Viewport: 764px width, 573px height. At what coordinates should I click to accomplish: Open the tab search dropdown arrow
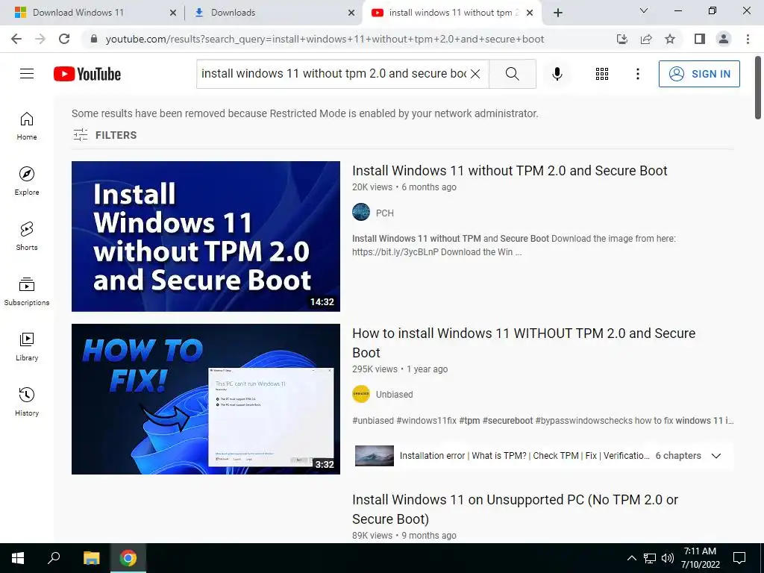point(644,10)
